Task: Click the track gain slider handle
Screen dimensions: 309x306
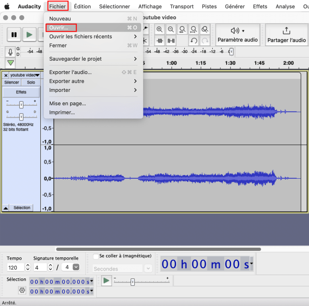Action: coord(21,104)
